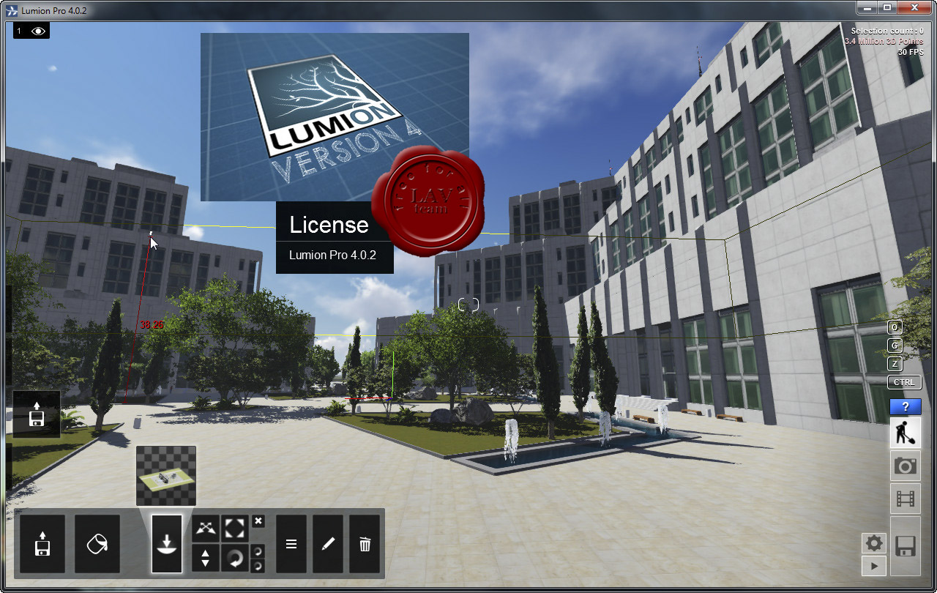This screenshot has width=937, height=593.
Task: Select the Trash object tool
Action: coord(365,544)
